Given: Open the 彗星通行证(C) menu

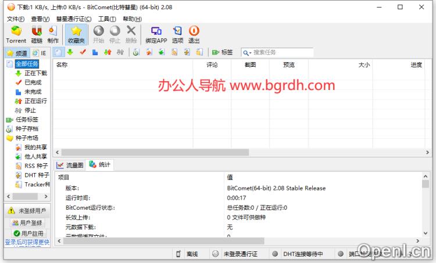Looking at the screenshot, I should (x=74, y=19).
